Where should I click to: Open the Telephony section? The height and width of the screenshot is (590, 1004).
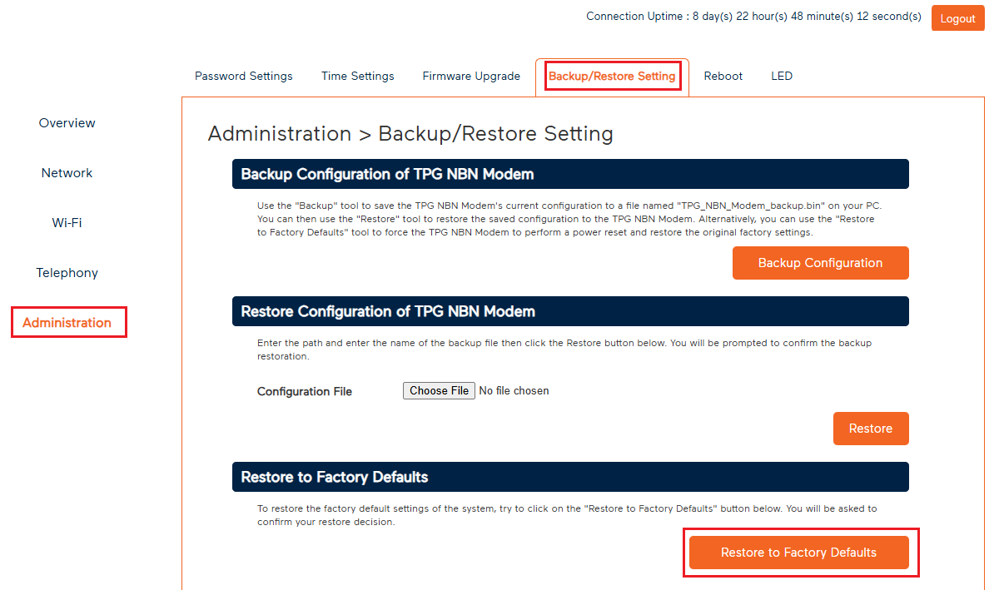(x=67, y=272)
